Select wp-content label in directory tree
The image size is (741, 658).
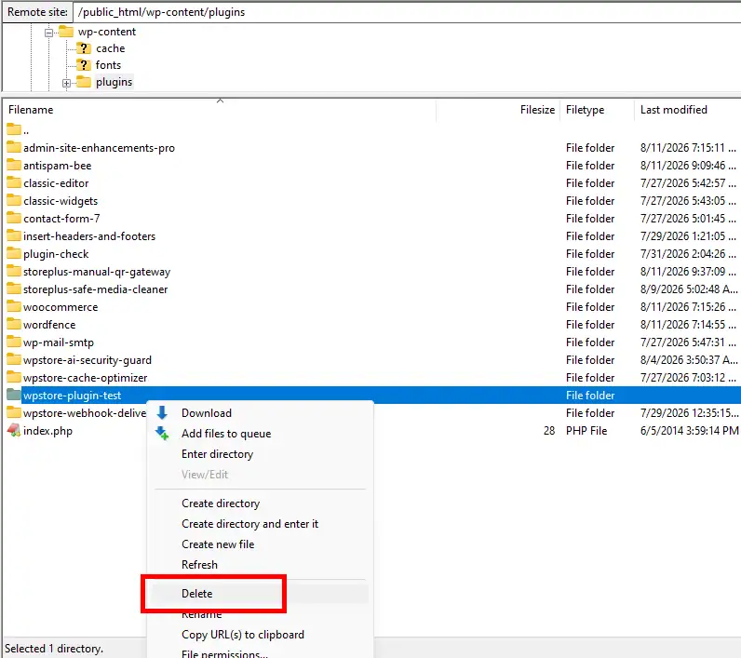(x=107, y=32)
